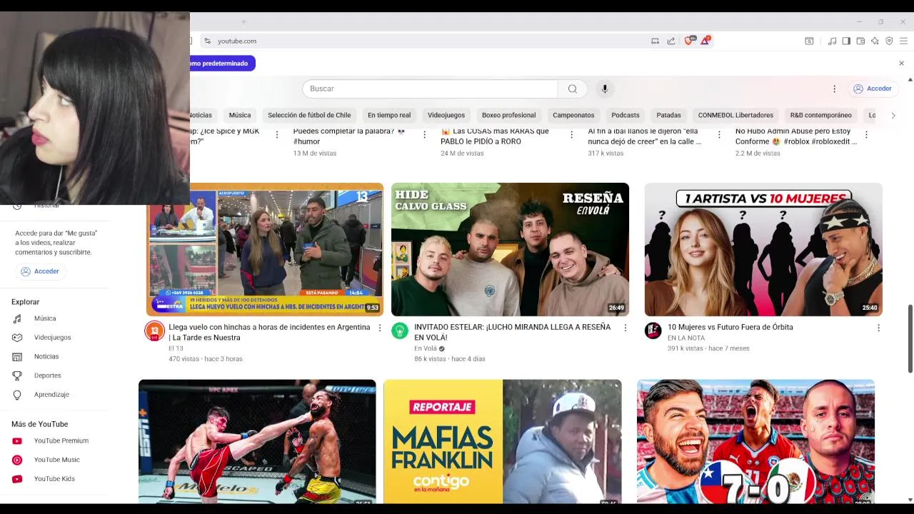
Task: Open the RESEÑA EN VOLÁ video thumbnail
Action: point(510,249)
